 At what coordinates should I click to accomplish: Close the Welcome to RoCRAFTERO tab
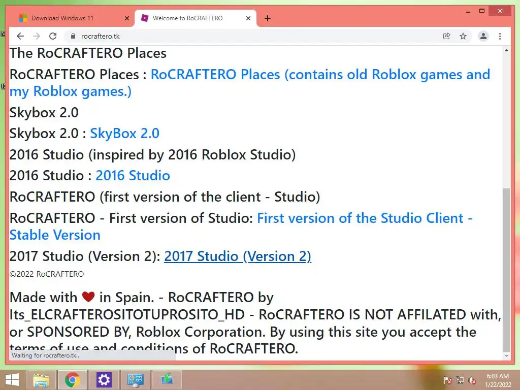click(248, 18)
